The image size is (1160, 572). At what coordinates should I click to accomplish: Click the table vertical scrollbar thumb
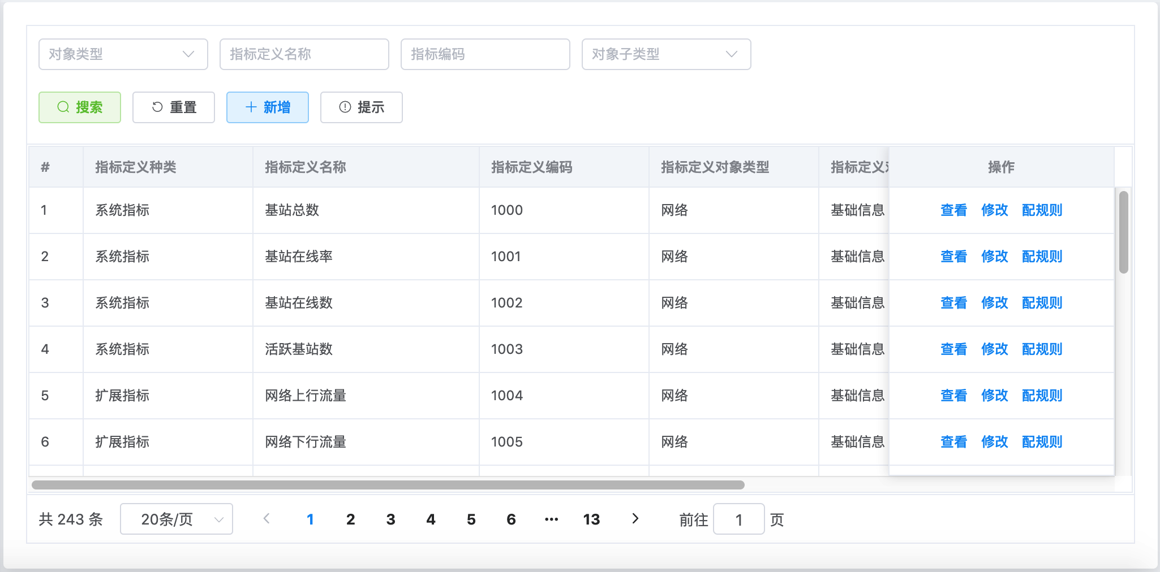(1124, 232)
